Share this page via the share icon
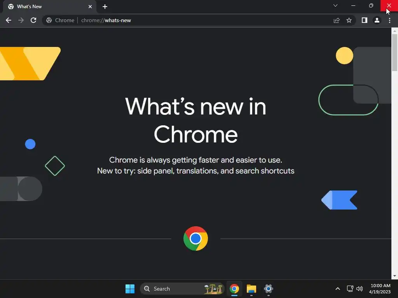This screenshot has width=398, height=298. (x=337, y=20)
